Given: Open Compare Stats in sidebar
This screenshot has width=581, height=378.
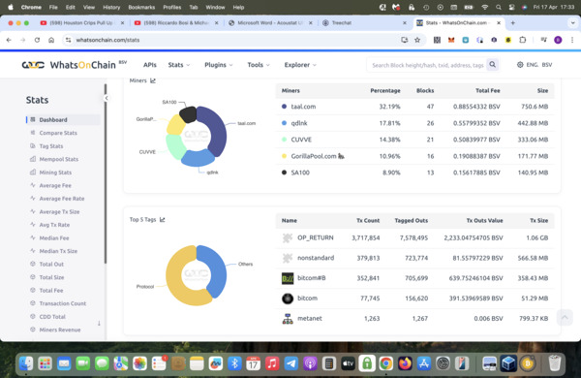Looking at the screenshot, I should (58, 133).
